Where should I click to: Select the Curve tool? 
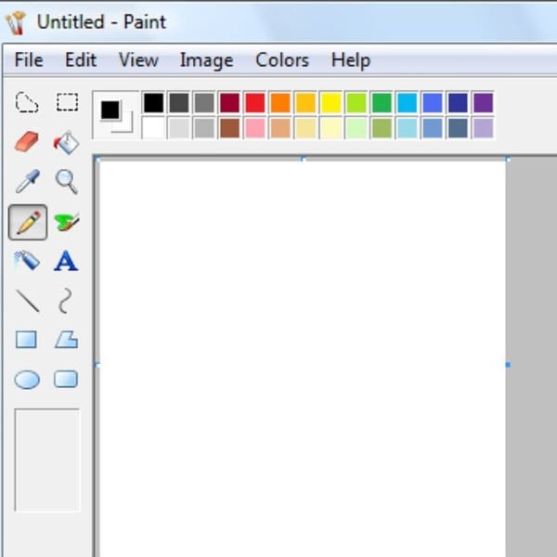coord(65,301)
